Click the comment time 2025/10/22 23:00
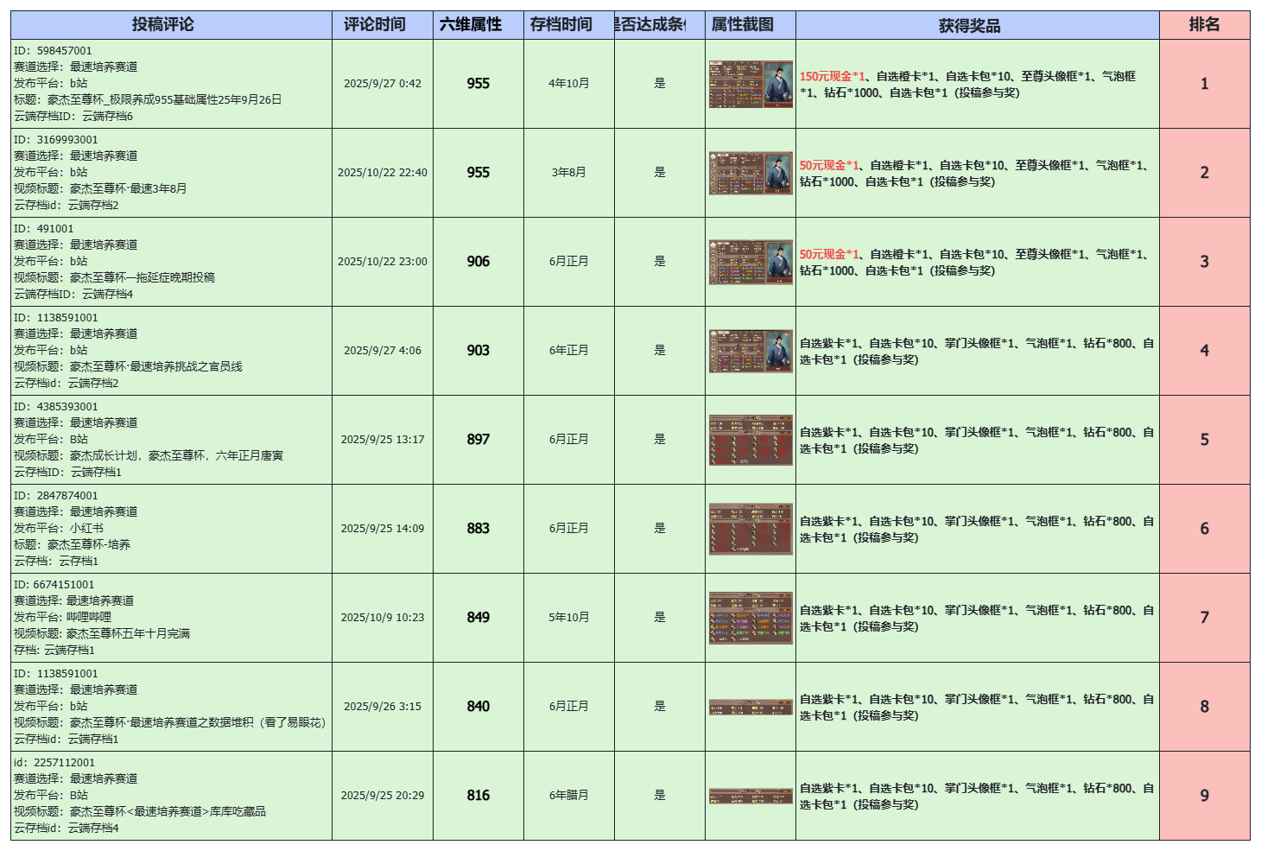This screenshot has height=851, width=1261. tap(383, 262)
